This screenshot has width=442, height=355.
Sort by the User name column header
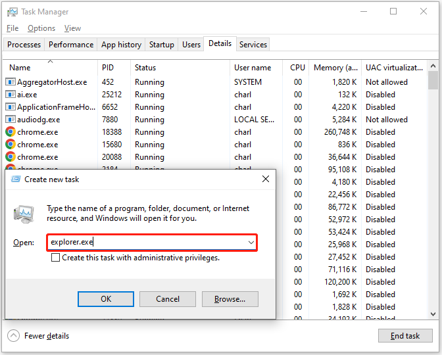[256, 68]
